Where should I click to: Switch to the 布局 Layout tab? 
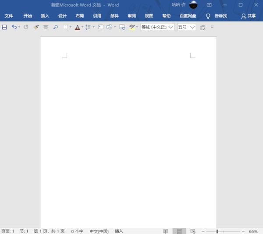tap(80, 16)
